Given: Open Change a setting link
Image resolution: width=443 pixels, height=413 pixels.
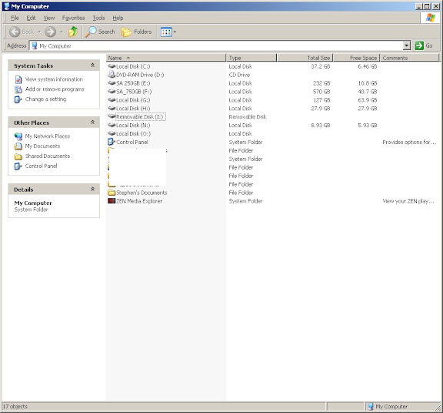Looking at the screenshot, I should point(45,99).
